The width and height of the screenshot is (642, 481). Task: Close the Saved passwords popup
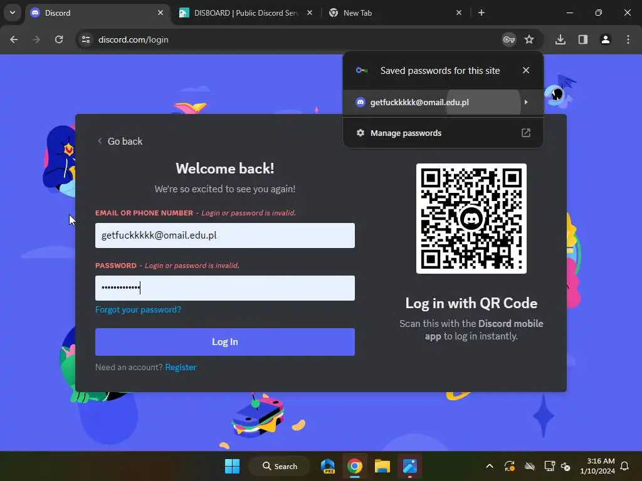click(x=526, y=70)
